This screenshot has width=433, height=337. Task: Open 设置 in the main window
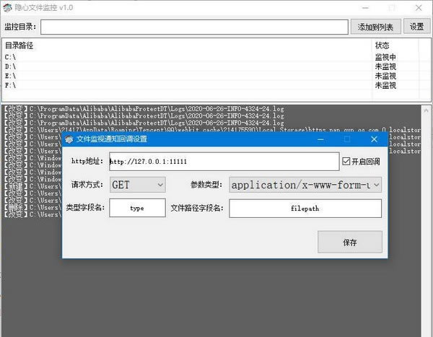tap(416, 27)
